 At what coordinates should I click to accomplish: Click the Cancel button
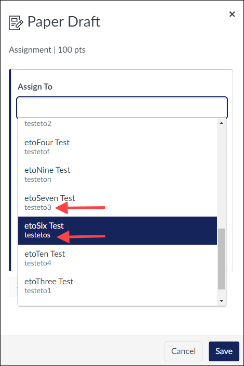(183, 351)
